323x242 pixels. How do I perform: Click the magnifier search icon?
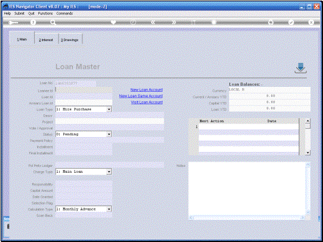[x=53, y=23]
